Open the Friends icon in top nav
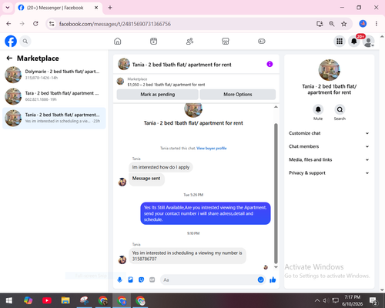This screenshot has width=385, height=308. tap(189, 41)
